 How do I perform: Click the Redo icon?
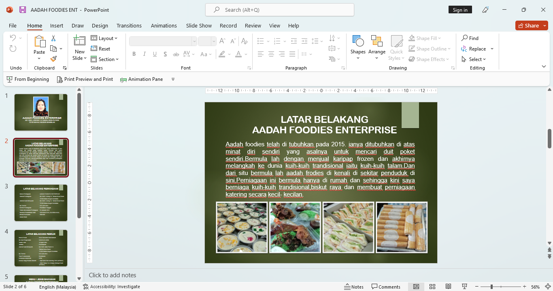[x=13, y=48]
